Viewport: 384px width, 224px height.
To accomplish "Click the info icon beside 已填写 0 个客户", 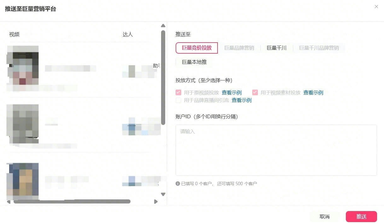I will (x=178, y=183).
